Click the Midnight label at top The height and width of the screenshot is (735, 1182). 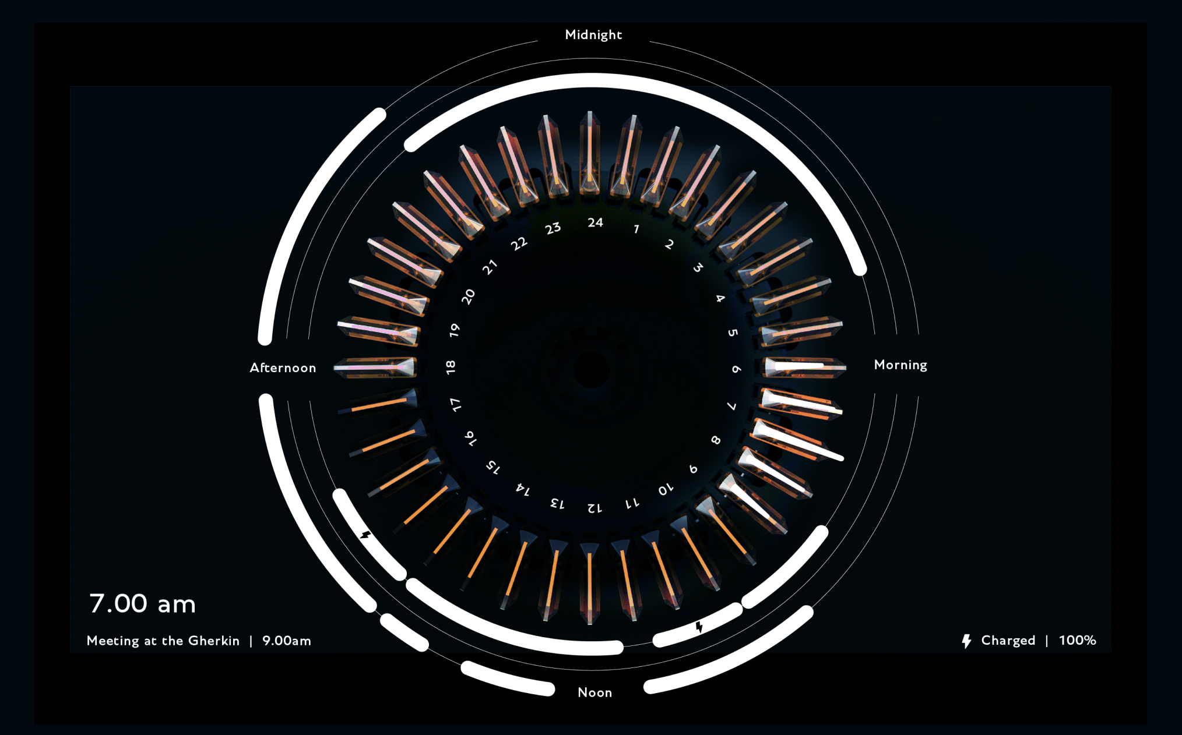pyautogui.click(x=593, y=35)
